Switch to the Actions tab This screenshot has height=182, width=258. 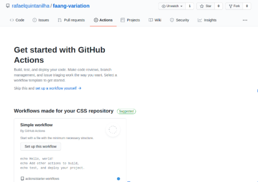tap(103, 20)
